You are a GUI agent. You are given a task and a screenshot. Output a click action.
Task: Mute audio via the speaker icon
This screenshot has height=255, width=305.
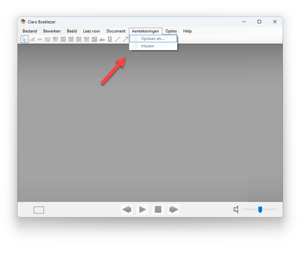236,209
